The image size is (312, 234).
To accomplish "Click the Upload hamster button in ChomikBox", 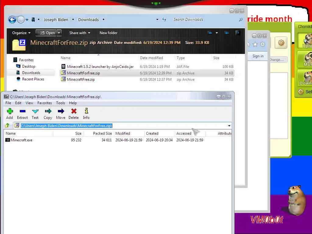I will (x=305, y=41).
